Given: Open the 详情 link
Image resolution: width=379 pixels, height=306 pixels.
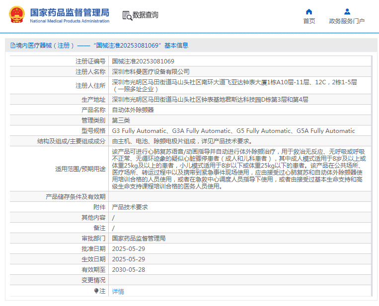Looking at the screenshot, I should [118, 292].
